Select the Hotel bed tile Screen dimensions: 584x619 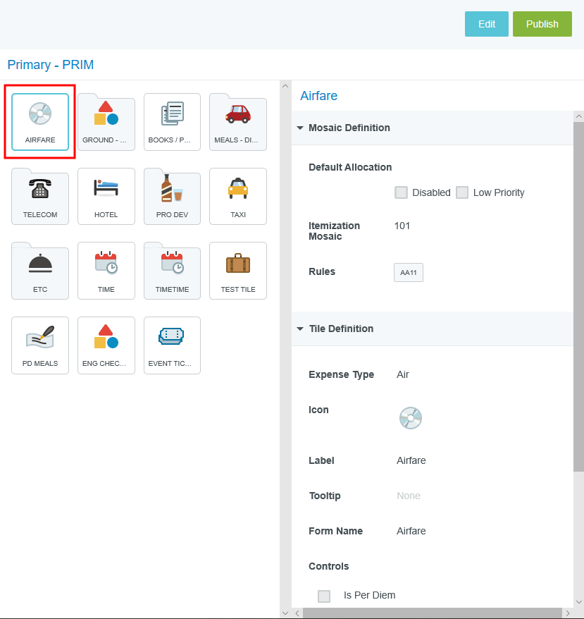pyautogui.click(x=106, y=197)
